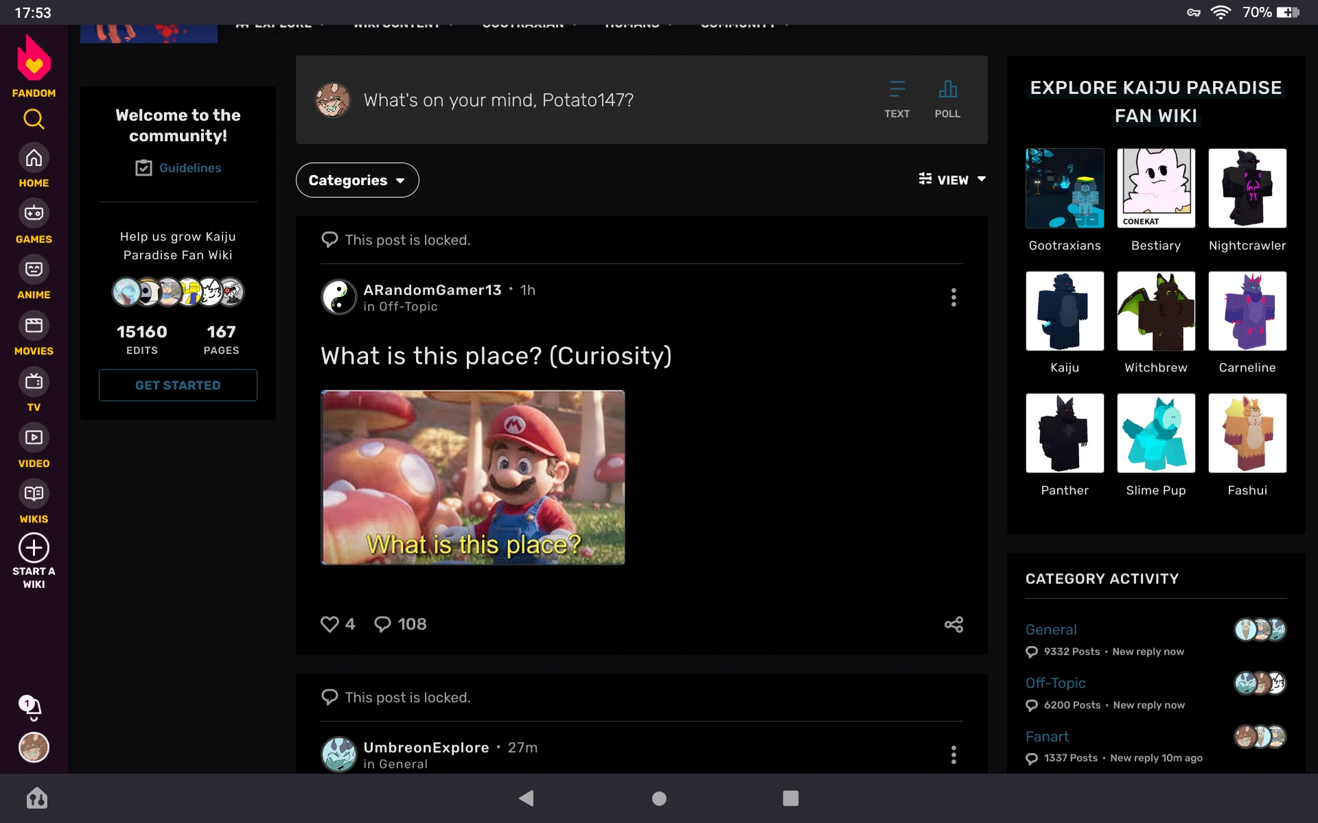Click the 'What's on your mind' field

coord(498,100)
